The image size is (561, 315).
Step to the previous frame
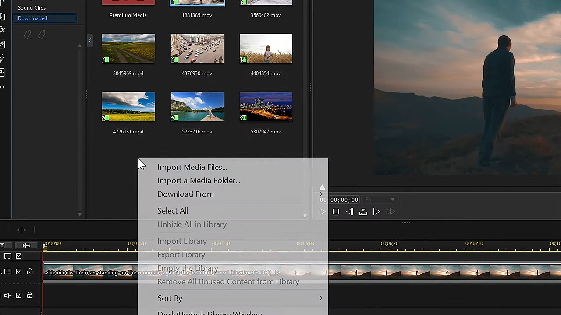349,212
